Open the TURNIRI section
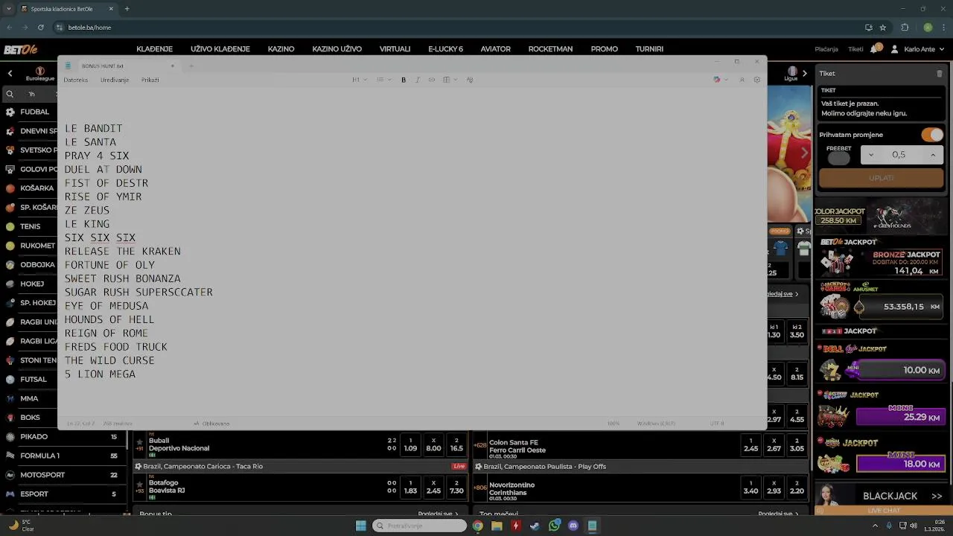This screenshot has width=953, height=536. [x=649, y=49]
